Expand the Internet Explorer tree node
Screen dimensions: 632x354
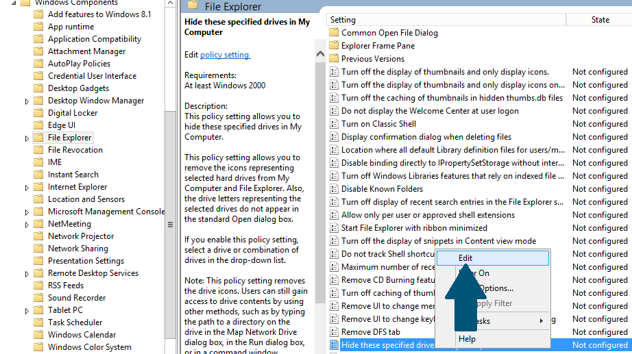point(27,188)
